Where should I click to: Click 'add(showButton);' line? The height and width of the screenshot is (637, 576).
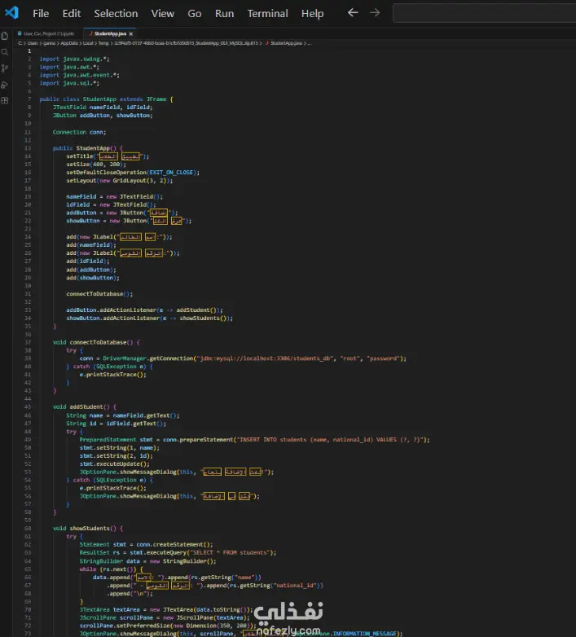pyautogui.click(x=93, y=278)
